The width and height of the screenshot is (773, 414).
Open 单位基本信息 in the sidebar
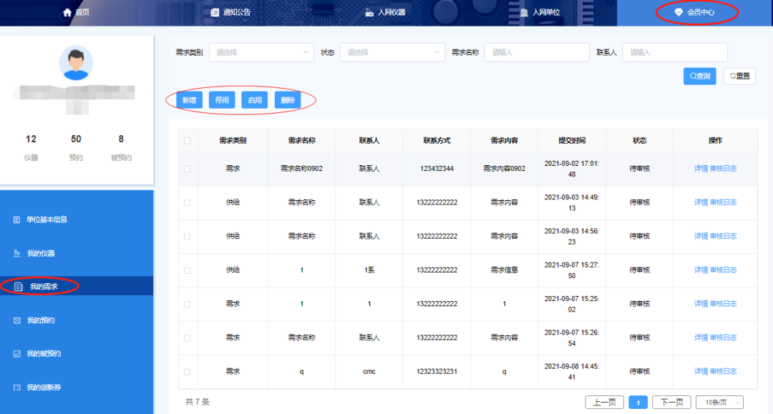click(x=47, y=220)
